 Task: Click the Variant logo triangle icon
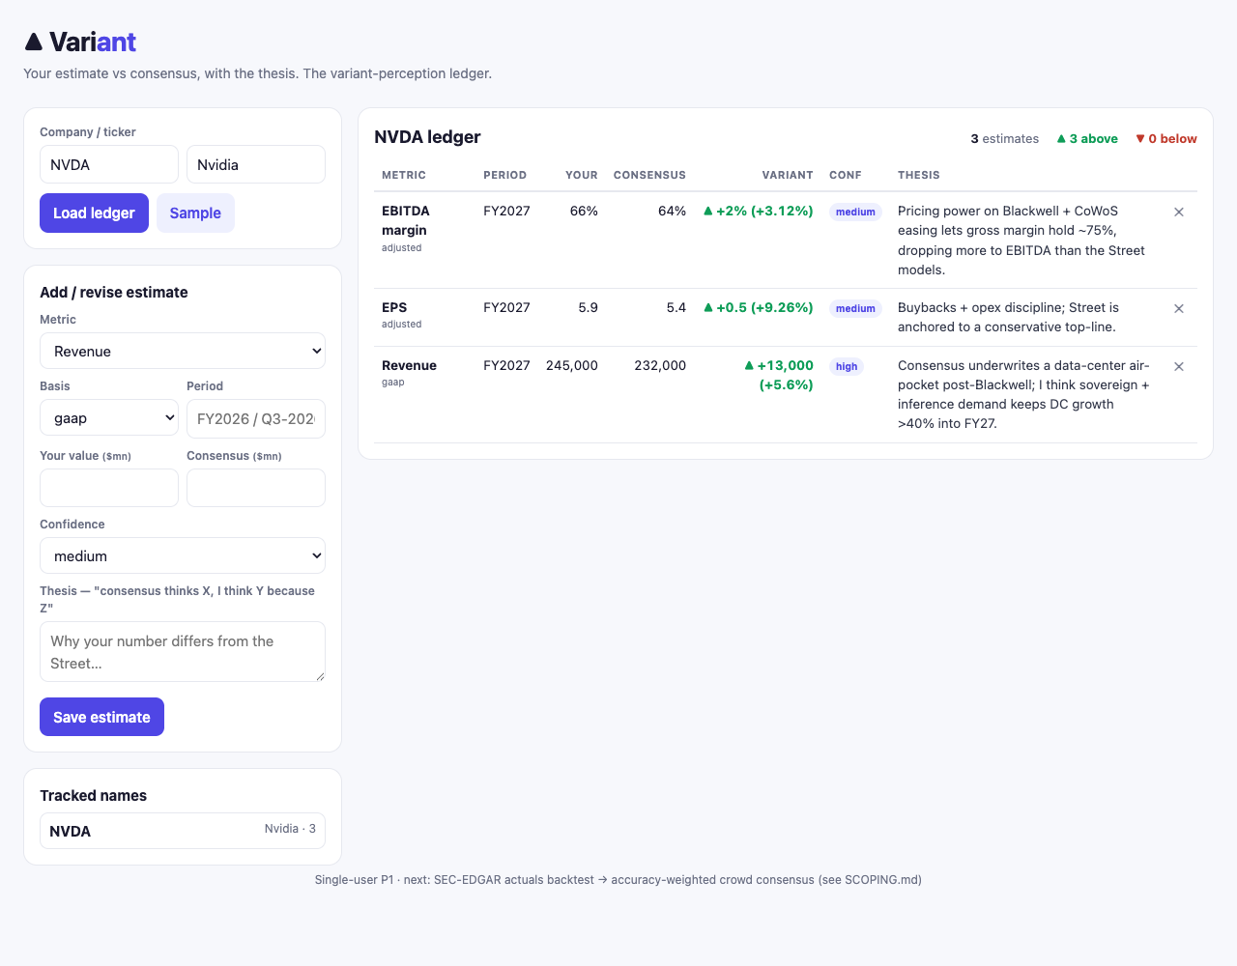[x=34, y=42]
